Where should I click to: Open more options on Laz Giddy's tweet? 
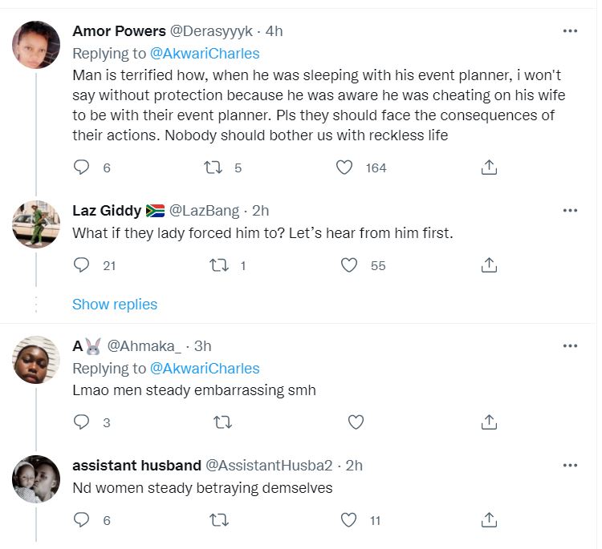point(570,211)
